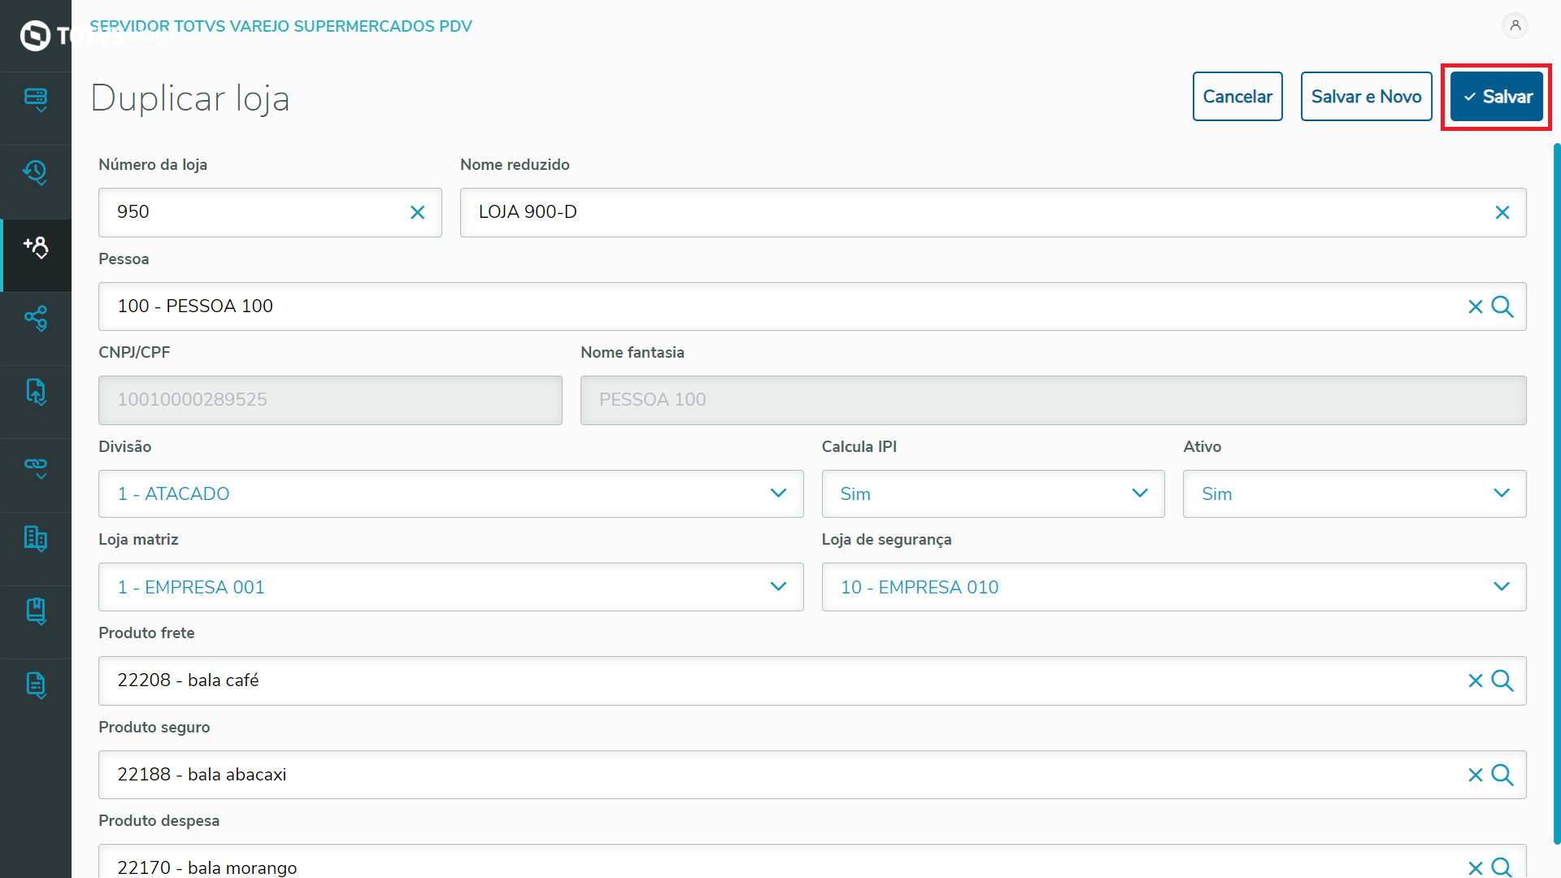The image size is (1561, 878).
Task: Search Pessoa with magnifier icon
Action: click(1502, 306)
